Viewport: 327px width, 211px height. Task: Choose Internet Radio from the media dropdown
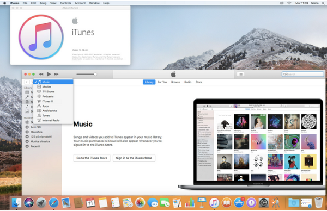[x=53, y=120]
